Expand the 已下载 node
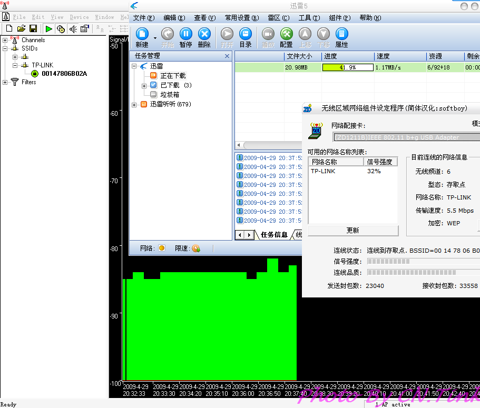480x408 pixels. [x=144, y=86]
